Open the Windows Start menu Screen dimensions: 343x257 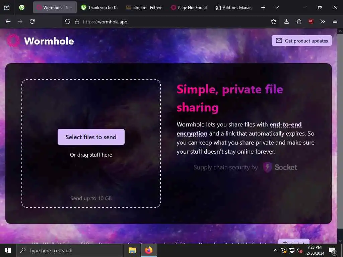(x=8, y=250)
